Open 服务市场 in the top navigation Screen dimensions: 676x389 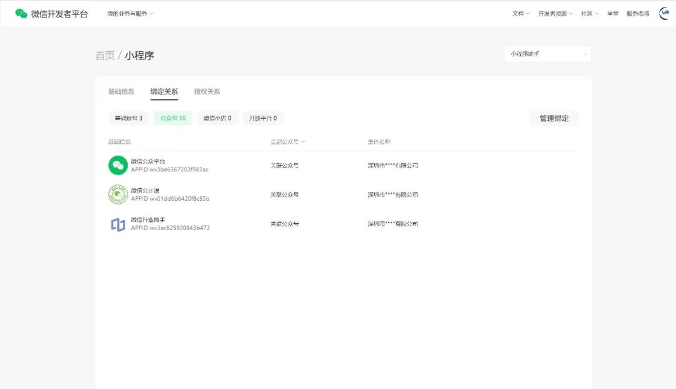[638, 14]
